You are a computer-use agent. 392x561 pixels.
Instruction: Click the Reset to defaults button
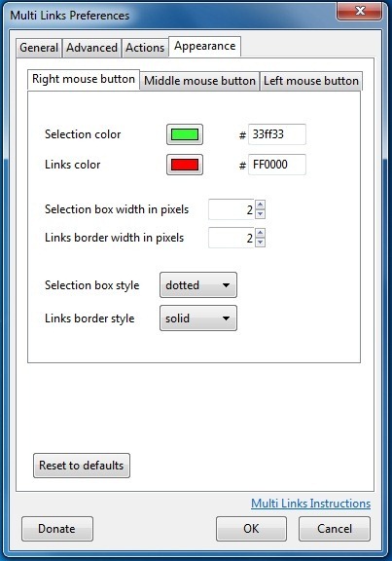pyautogui.click(x=82, y=466)
